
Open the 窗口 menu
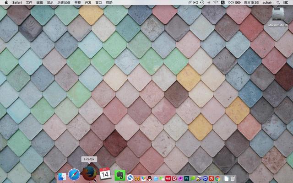coord(98,2)
